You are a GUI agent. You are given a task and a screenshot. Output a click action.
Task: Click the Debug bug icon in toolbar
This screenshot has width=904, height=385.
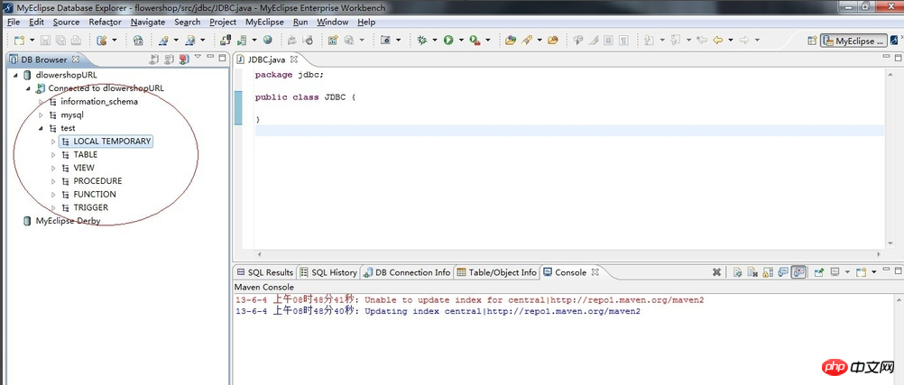(421, 41)
